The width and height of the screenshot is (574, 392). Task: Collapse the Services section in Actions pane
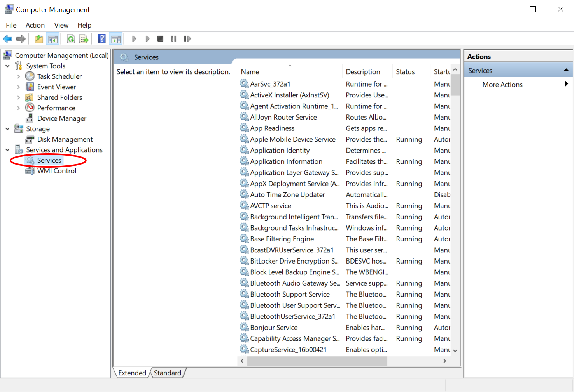pos(566,70)
